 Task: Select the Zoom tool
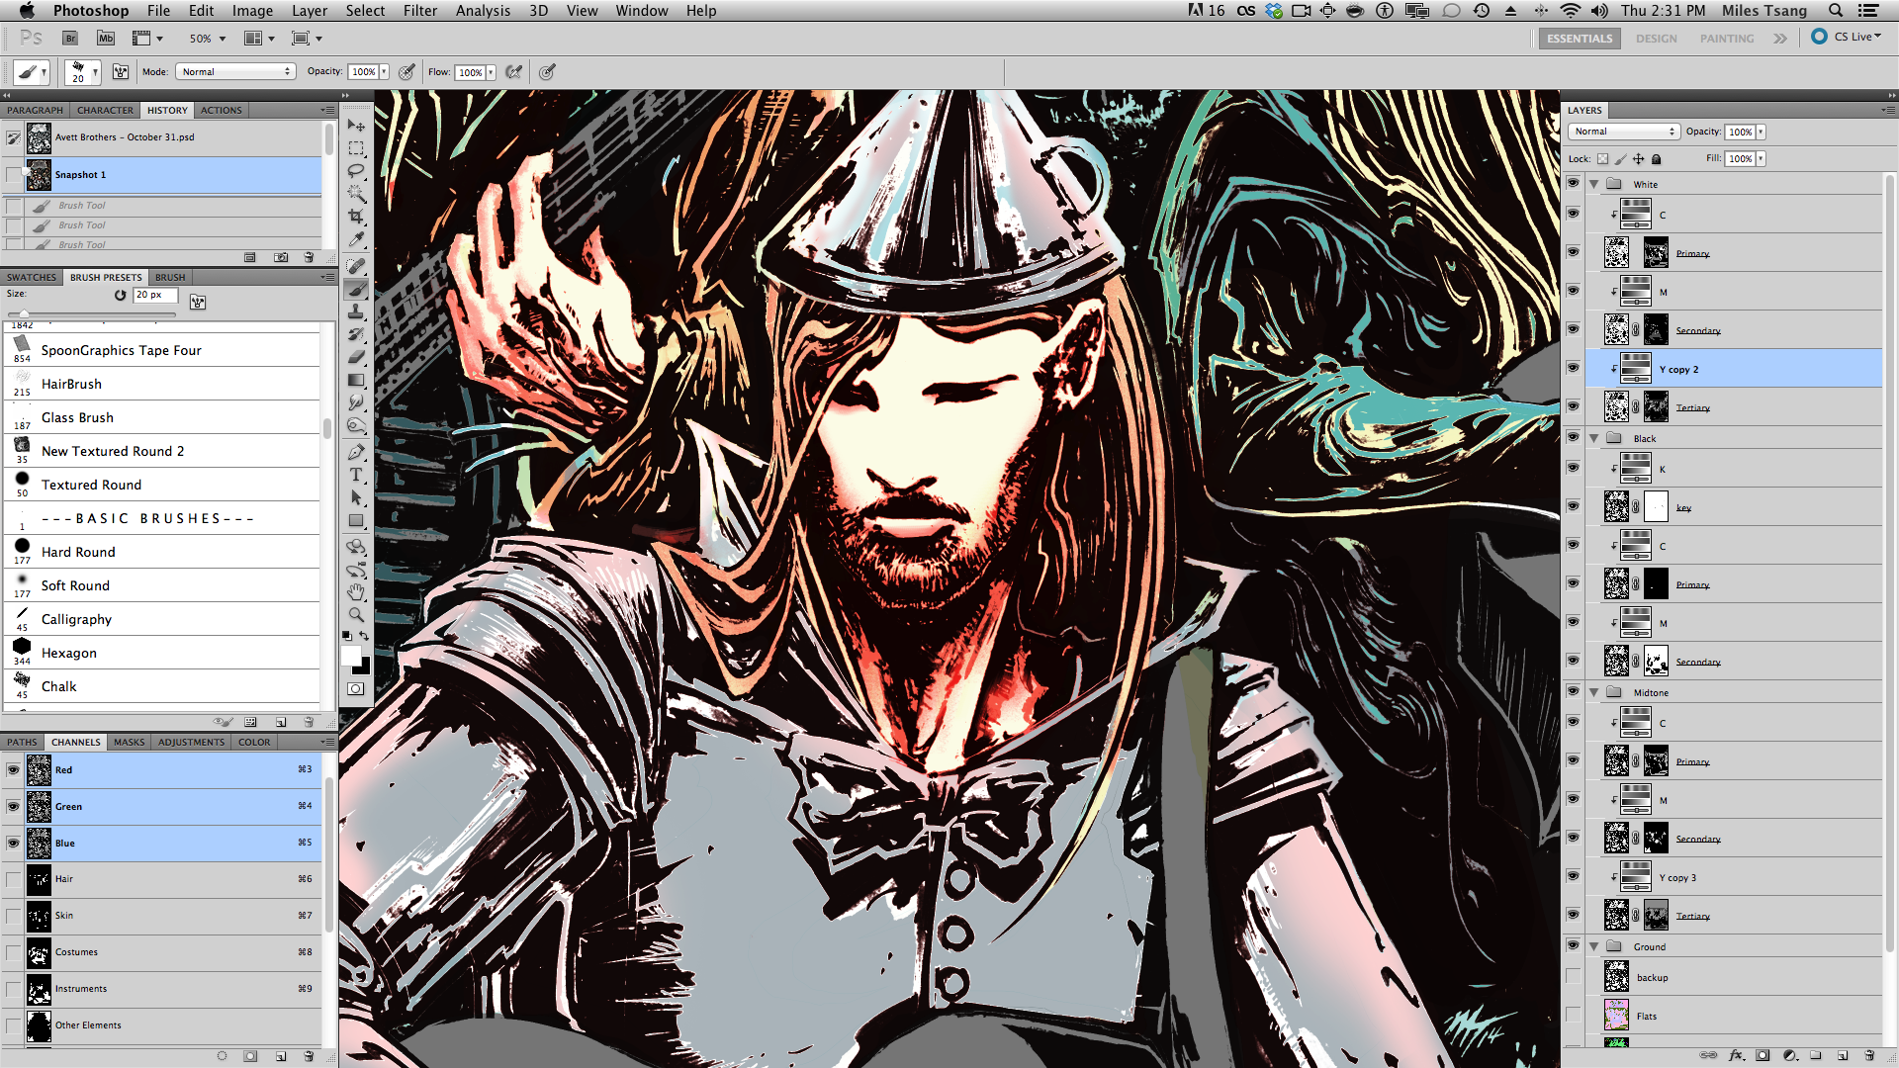click(x=356, y=615)
